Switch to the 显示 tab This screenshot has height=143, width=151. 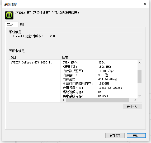12,24
